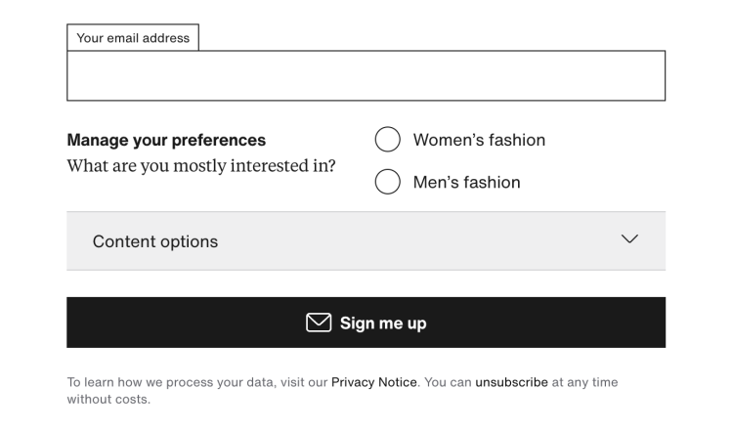732x432 pixels.
Task: Click the Sign me up text
Action: pyautogui.click(x=383, y=324)
